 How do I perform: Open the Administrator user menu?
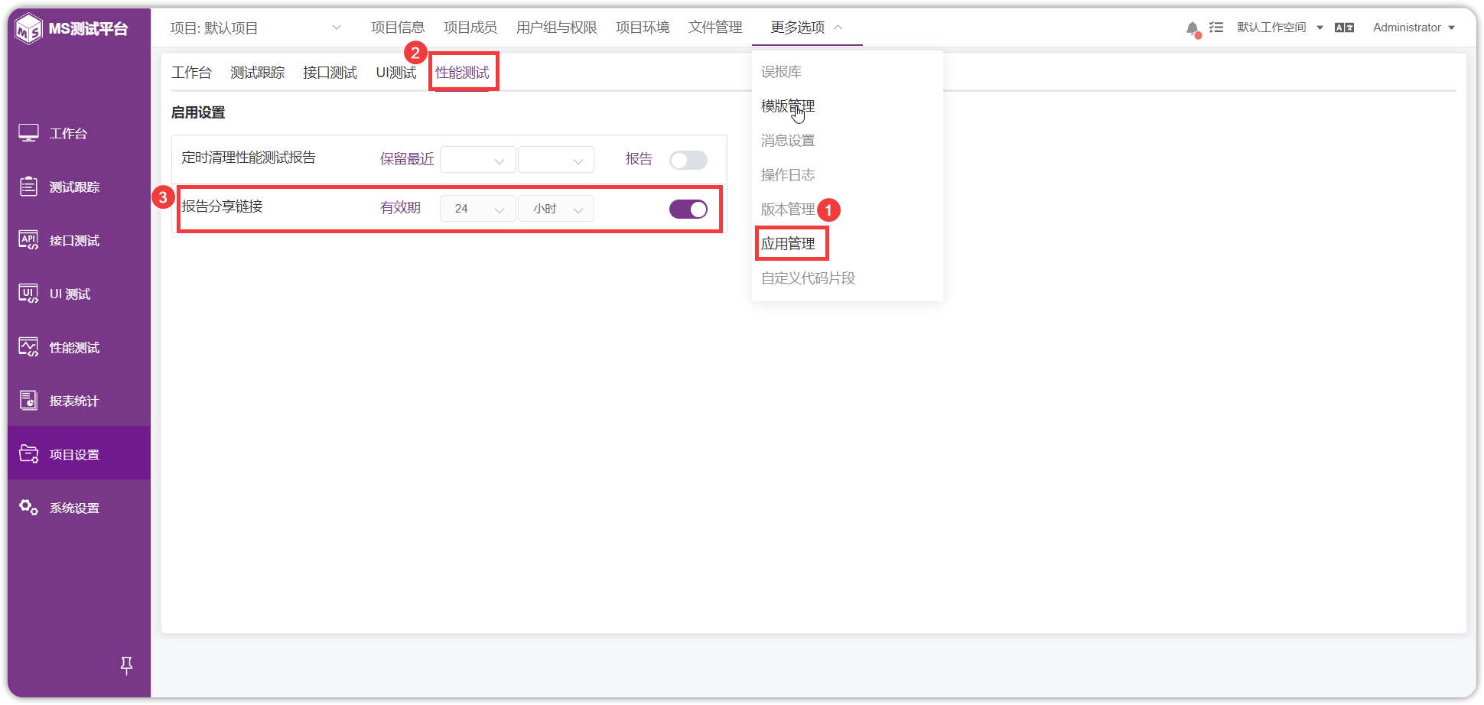[1414, 28]
